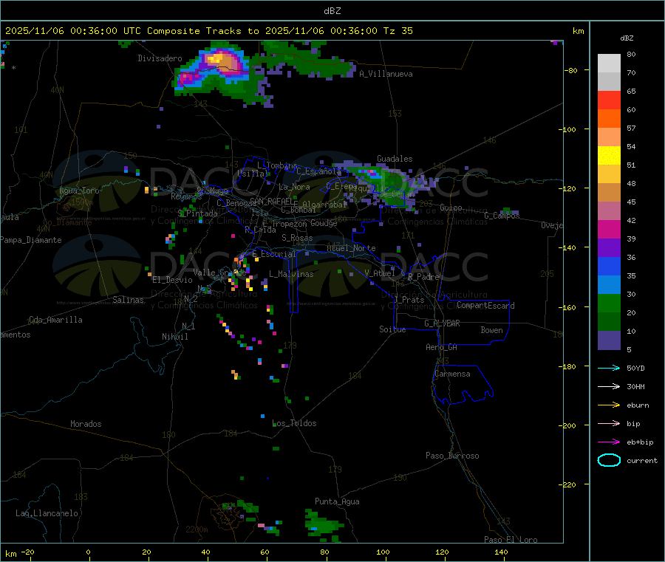Select the bright green 30-20 dBZ swatch
Image resolution: width=665 pixels, height=562 pixels.
[x=609, y=303]
